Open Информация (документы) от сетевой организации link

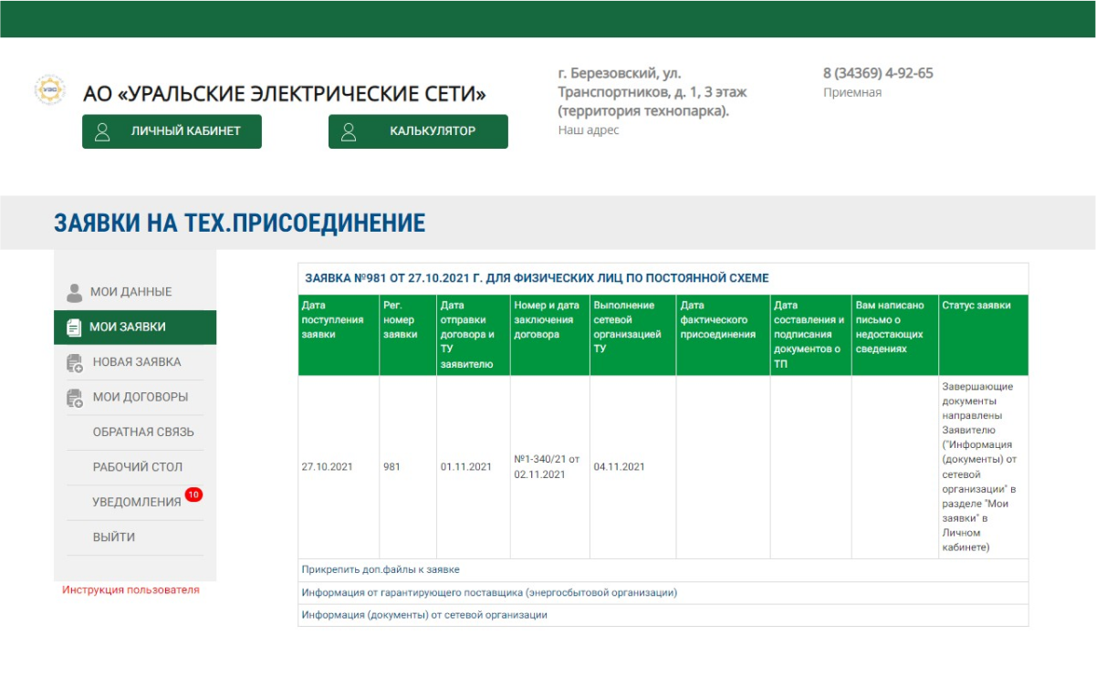[424, 615]
